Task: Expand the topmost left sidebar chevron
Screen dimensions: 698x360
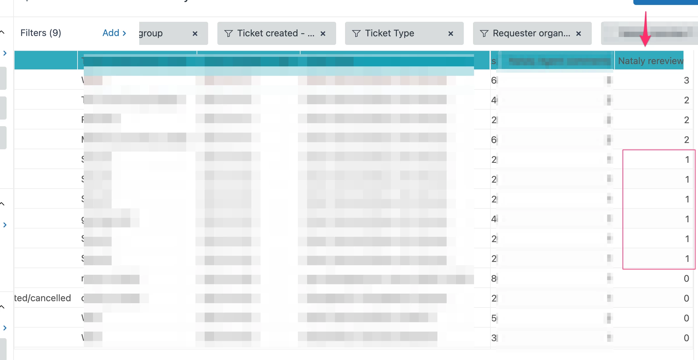Action: (x=5, y=53)
